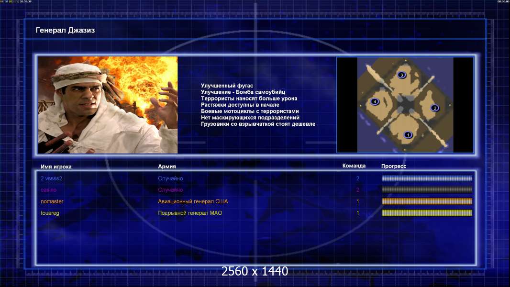This screenshot has height=287, width=510.
Task: Click the line 'Улучшение - Бомба самоубийц'
Action: [243, 92]
